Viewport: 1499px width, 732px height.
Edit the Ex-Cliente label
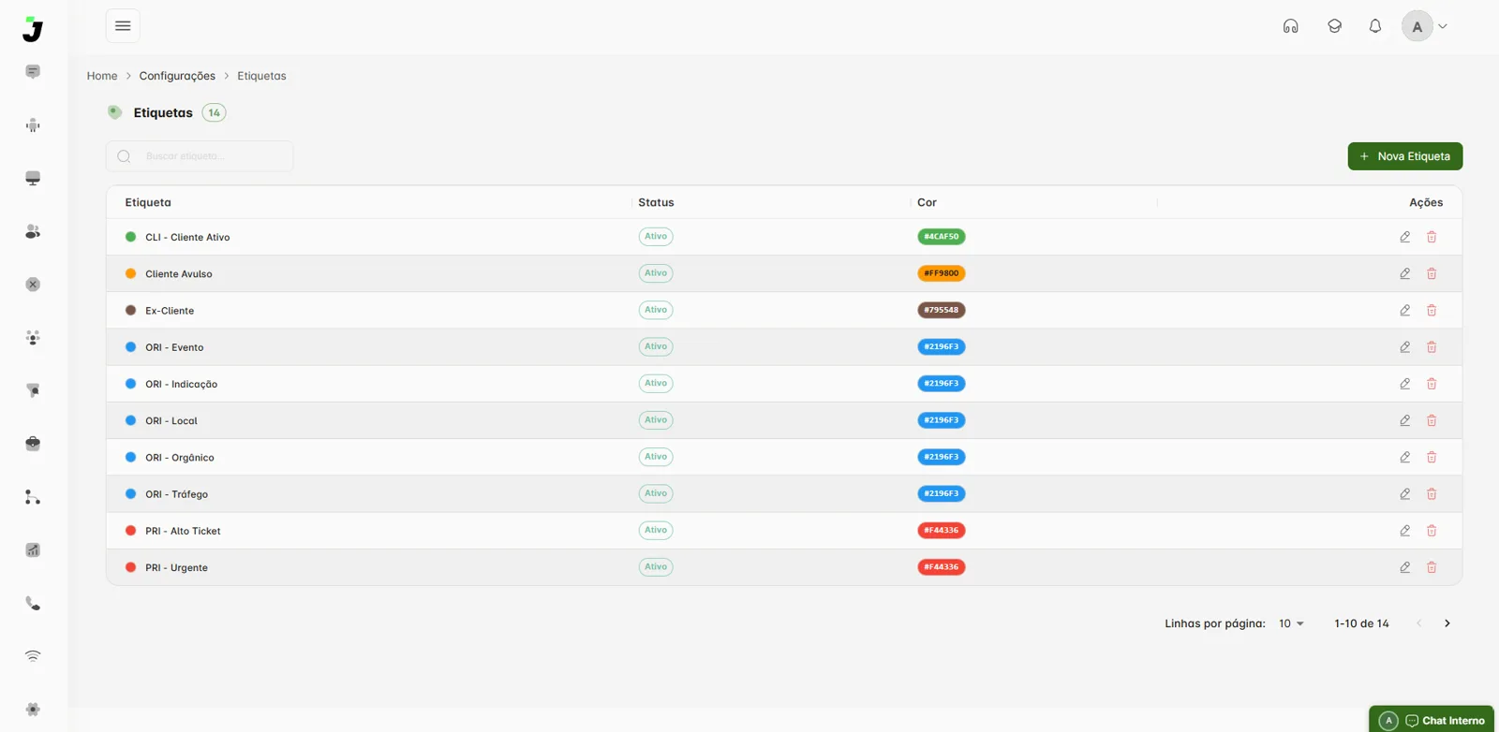tap(1405, 310)
